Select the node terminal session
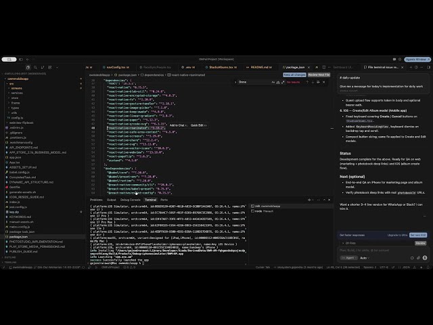Image resolution: width=433 pixels, height=325 pixels. (292, 211)
